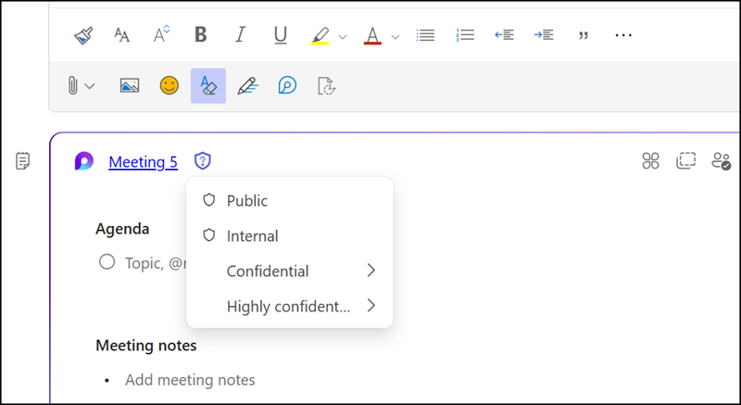Open font color dropdown arrow
Viewport: 741px width, 405px height.
[x=396, y=37]
